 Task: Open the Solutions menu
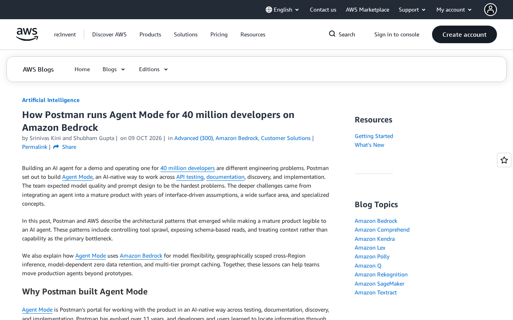tap(186, 34)
